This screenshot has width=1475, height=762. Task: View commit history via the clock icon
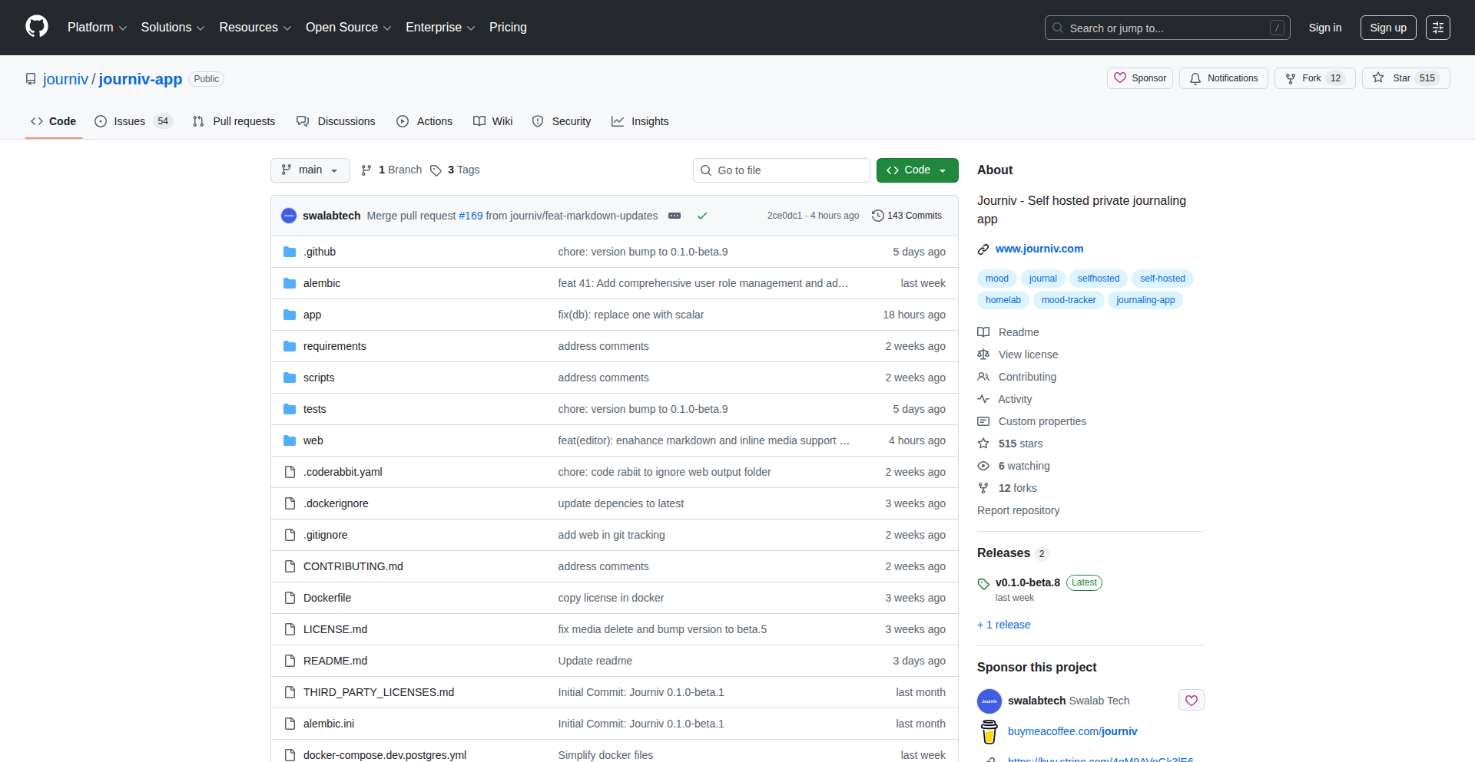coord(878,216)
